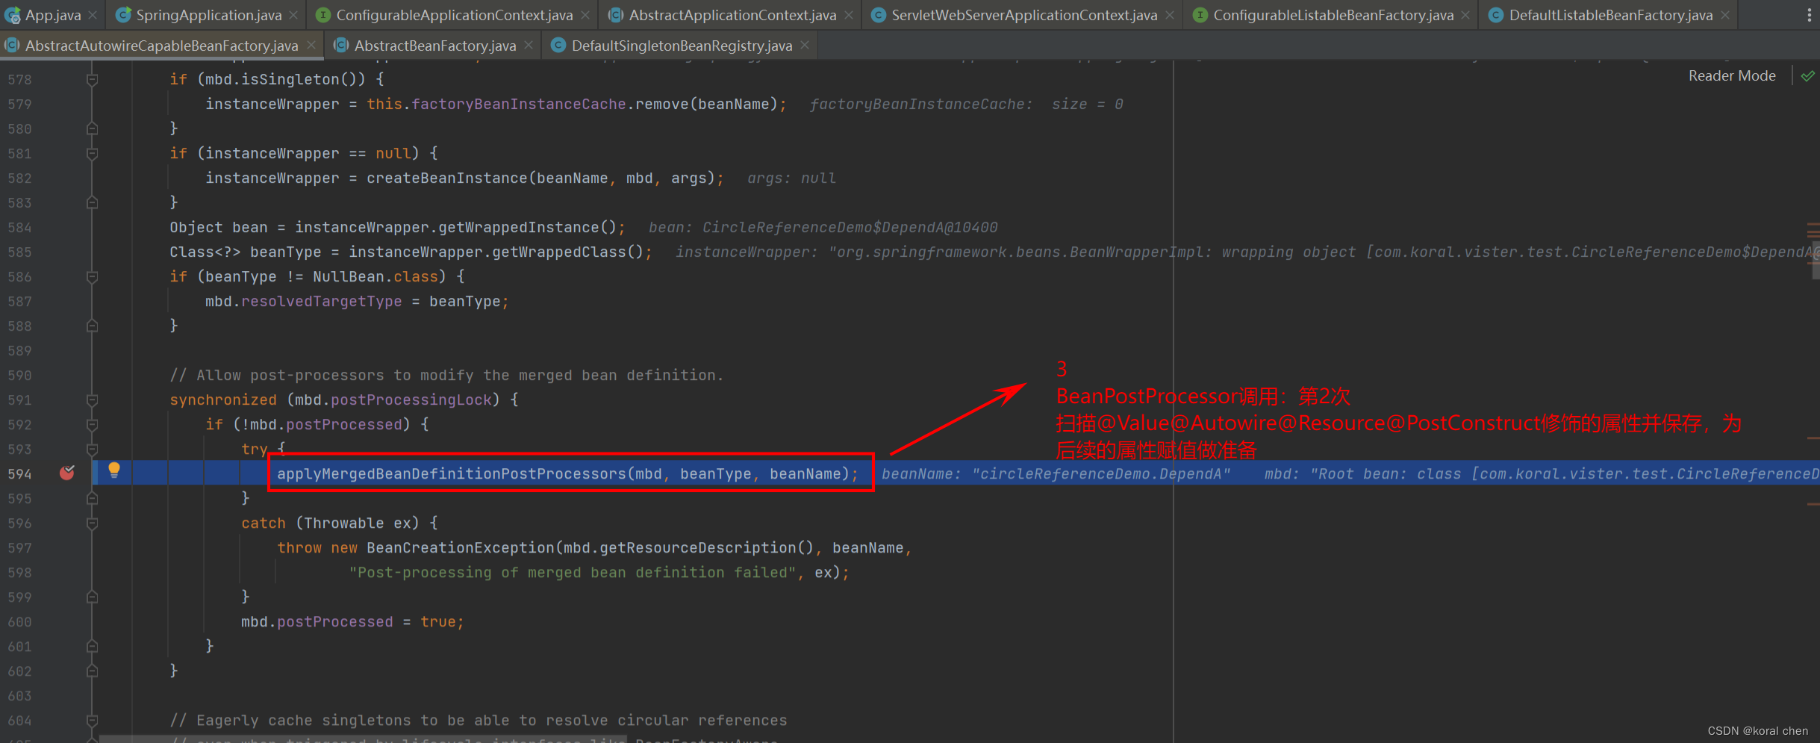Click createBeanInstance on line 582

[x=446, y=178]
